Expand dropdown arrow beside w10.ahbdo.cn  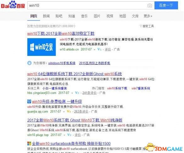(94, 50)
